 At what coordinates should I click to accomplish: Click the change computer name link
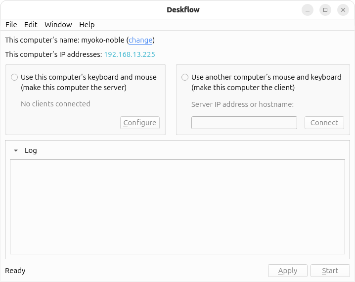[140, 40]
